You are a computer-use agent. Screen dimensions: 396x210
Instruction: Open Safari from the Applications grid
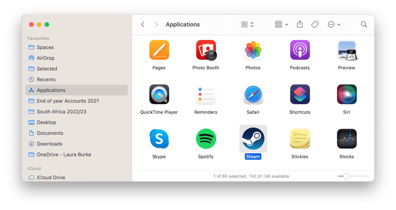pyautogui.click(x=253, y=94)
